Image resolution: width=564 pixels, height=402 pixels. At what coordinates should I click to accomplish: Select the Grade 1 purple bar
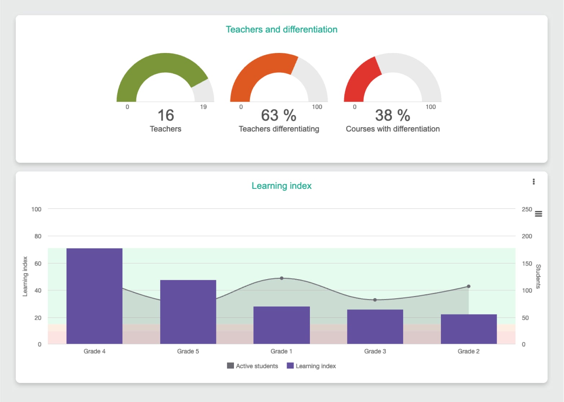pos(281,325)
